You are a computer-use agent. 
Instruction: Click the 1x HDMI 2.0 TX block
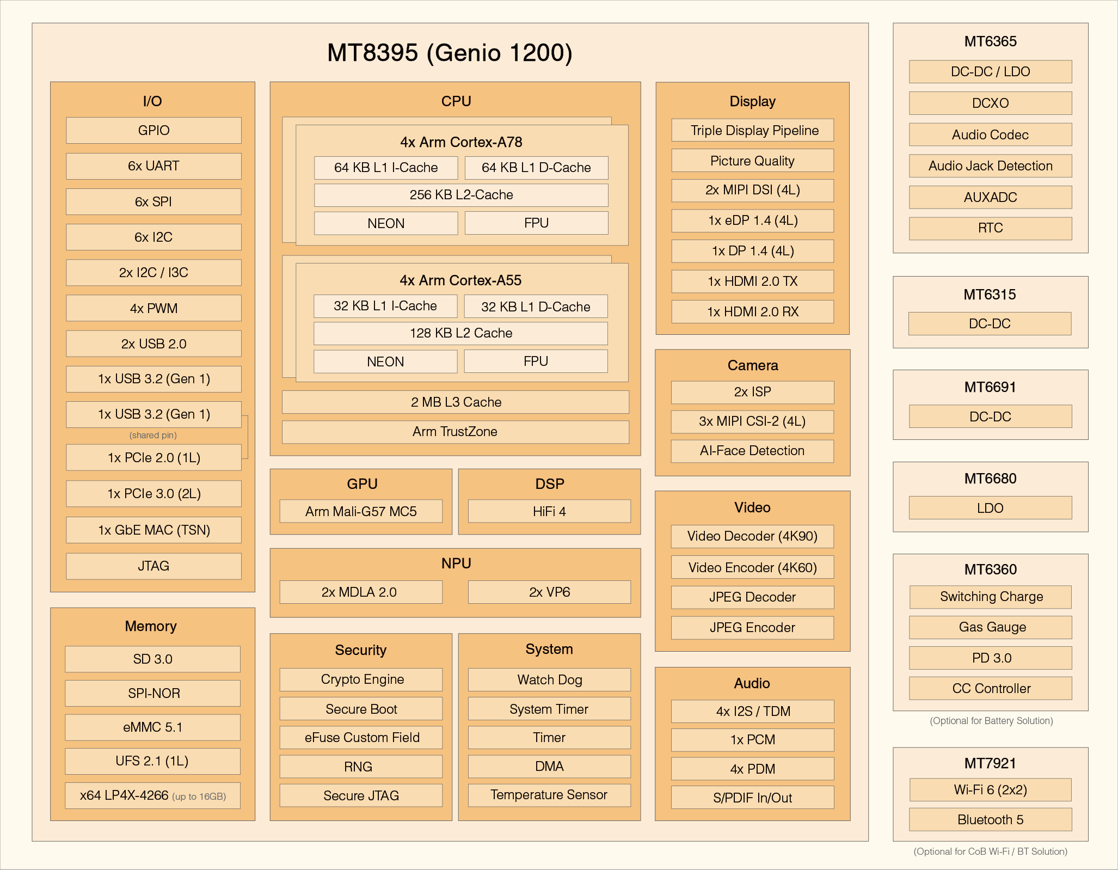[752, 281]
